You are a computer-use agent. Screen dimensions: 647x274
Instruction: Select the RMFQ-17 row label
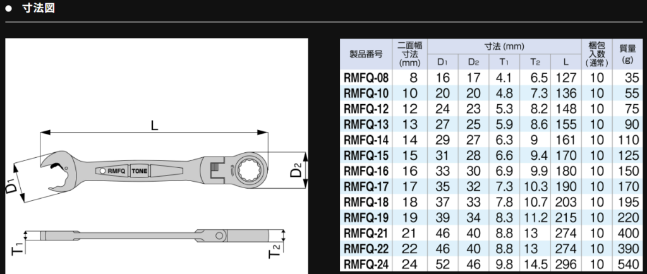(366, 186)
